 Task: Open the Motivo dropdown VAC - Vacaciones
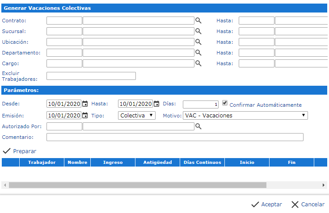245,115
